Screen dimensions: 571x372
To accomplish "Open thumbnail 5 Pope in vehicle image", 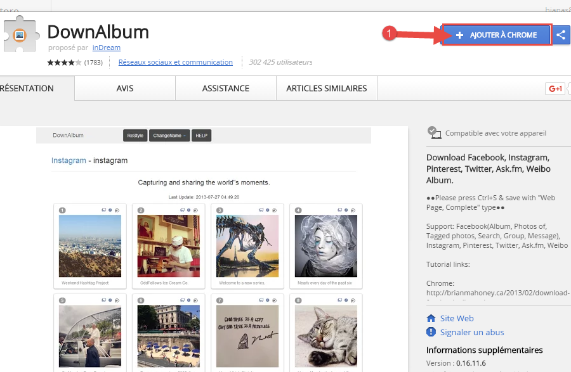I will click(x=90, y=336).
